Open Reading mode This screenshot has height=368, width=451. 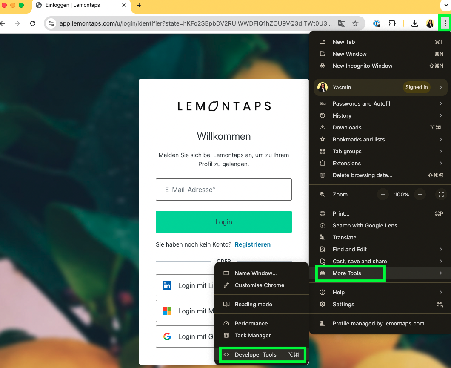(262, 305)
